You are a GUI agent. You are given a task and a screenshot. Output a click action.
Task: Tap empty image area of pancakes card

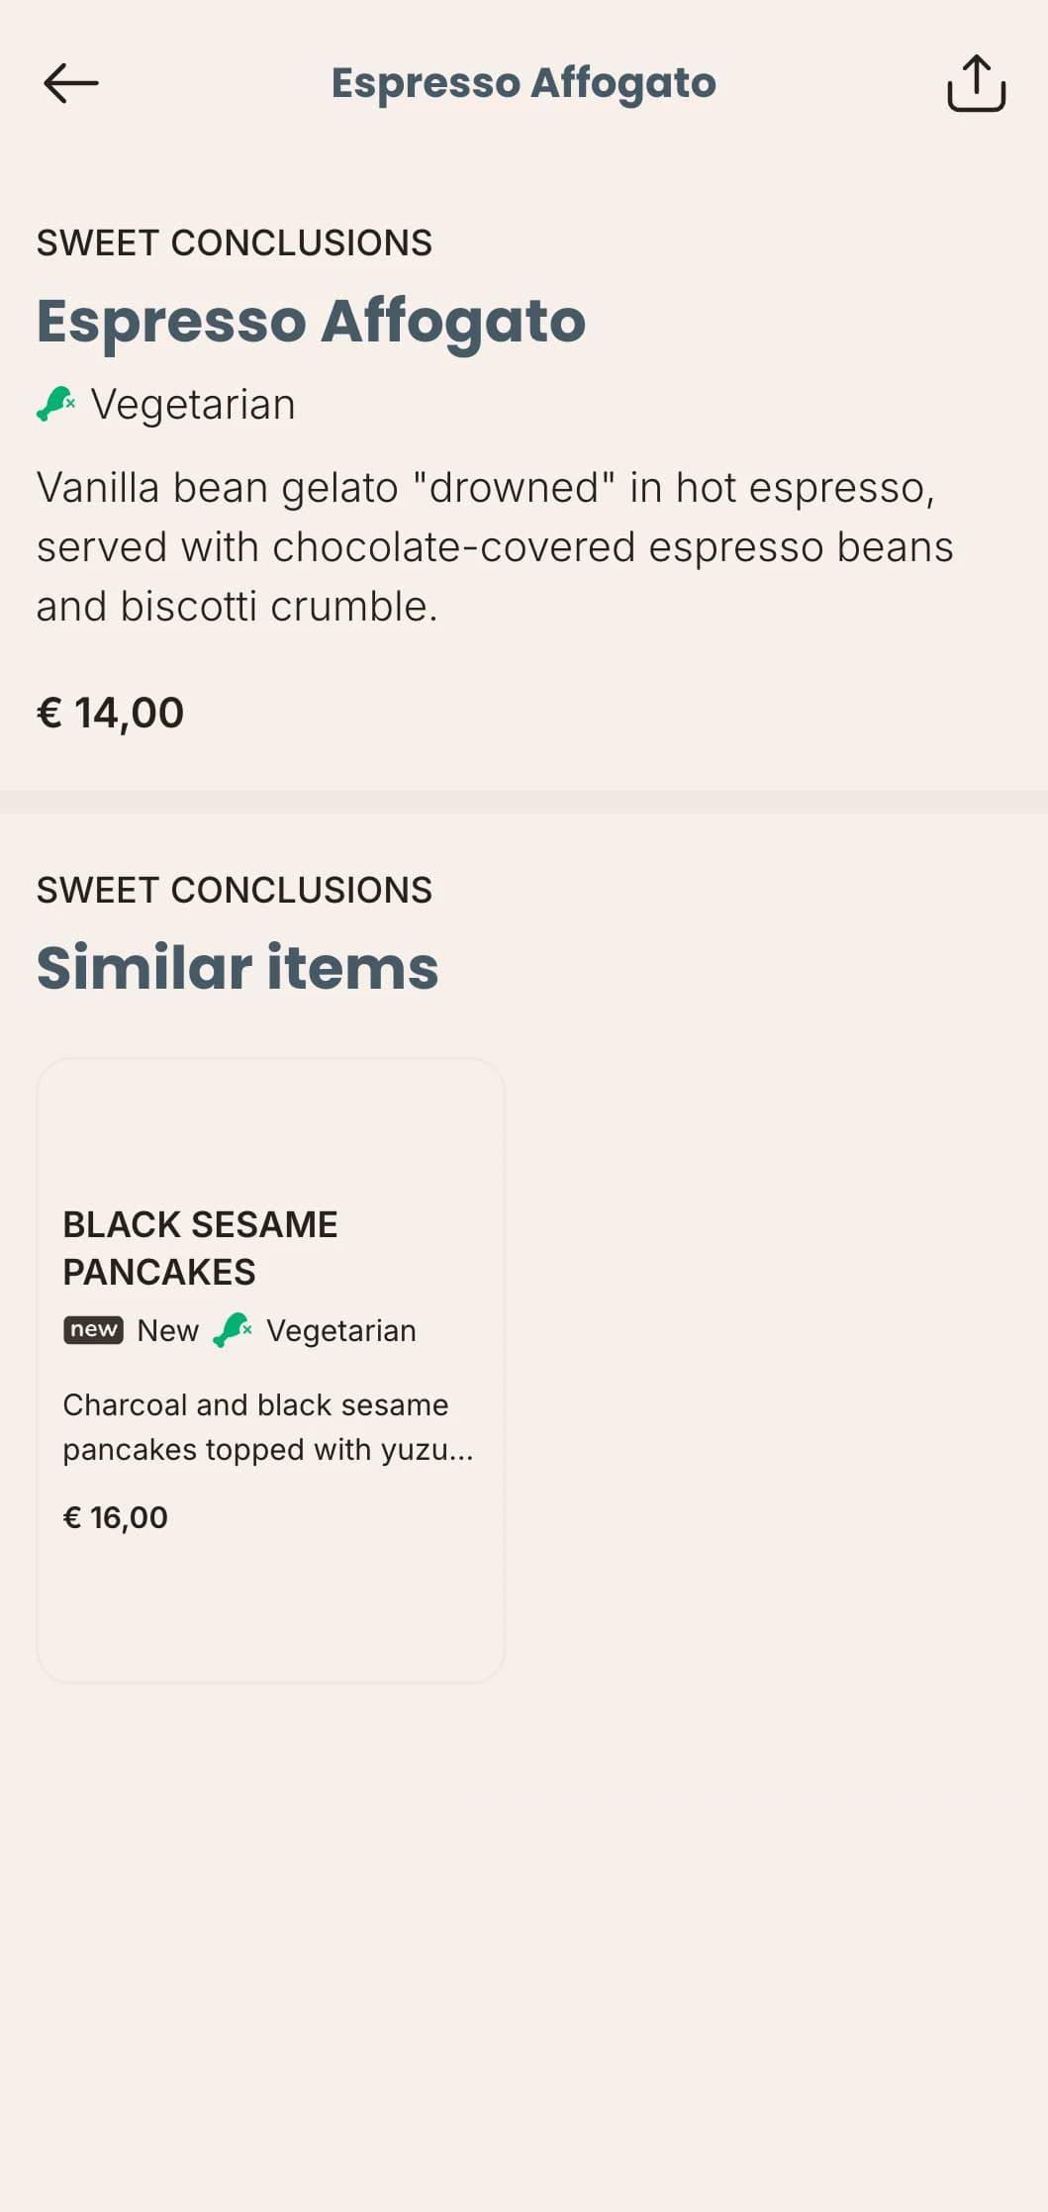[x=270, y=1128]
